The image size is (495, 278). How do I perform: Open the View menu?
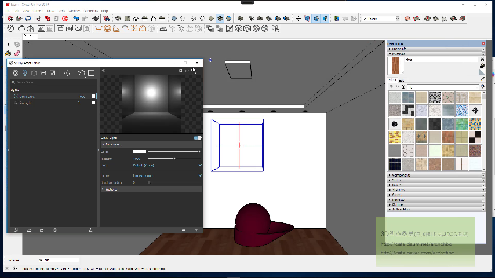click(26, 11)
